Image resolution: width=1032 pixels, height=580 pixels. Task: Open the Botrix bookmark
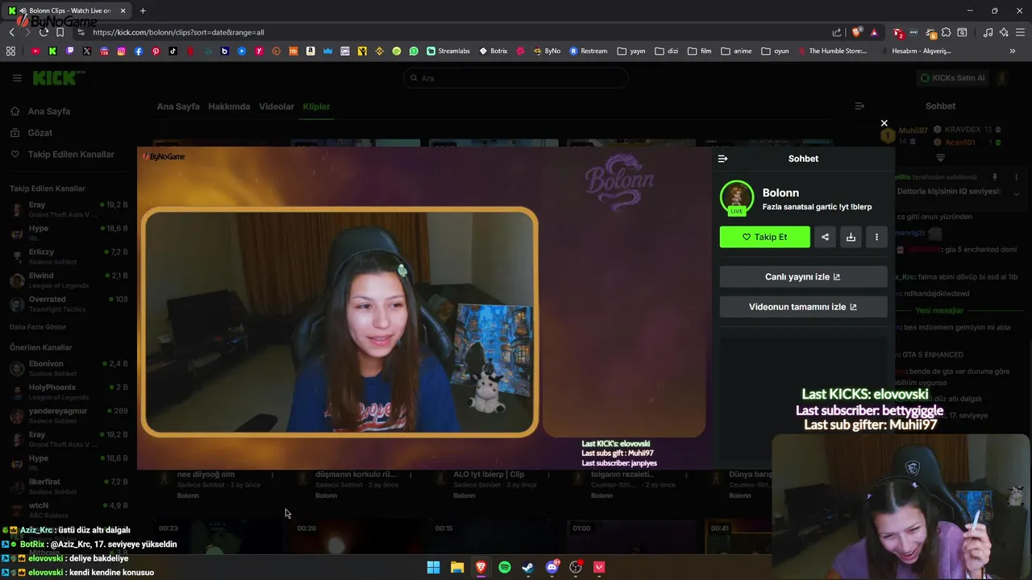(493, 51)
